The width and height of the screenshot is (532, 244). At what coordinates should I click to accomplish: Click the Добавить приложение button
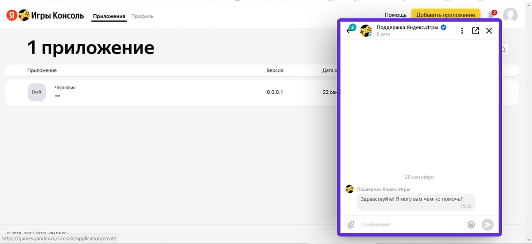446,15
